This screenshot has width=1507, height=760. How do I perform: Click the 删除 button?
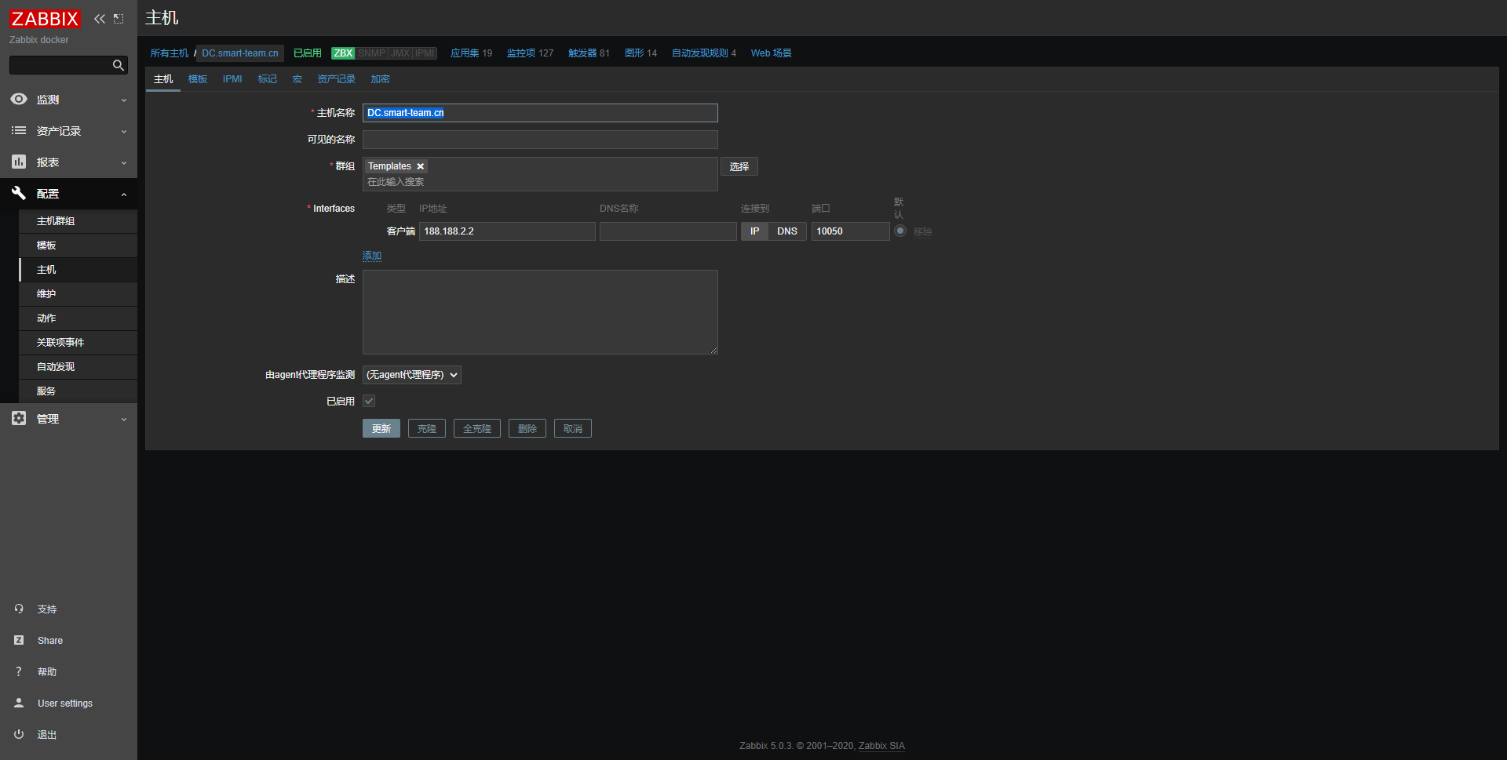click(x=527, y=428)
